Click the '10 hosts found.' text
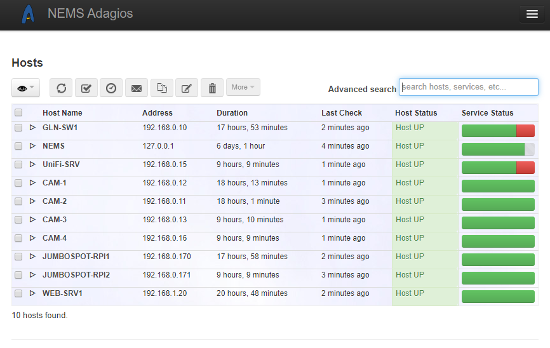 pos(39,315)
